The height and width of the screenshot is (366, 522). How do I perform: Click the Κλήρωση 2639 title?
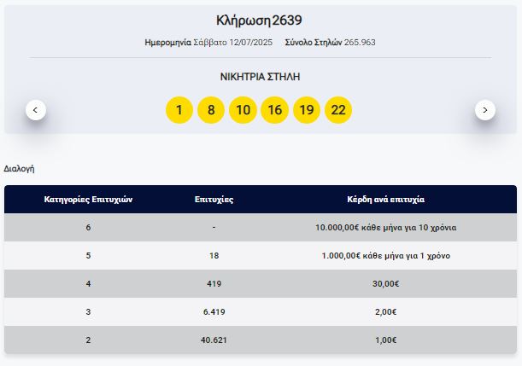pos(260,20)
